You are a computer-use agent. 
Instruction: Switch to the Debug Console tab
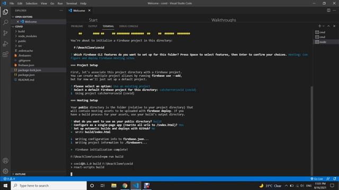[x=128, y=26]
